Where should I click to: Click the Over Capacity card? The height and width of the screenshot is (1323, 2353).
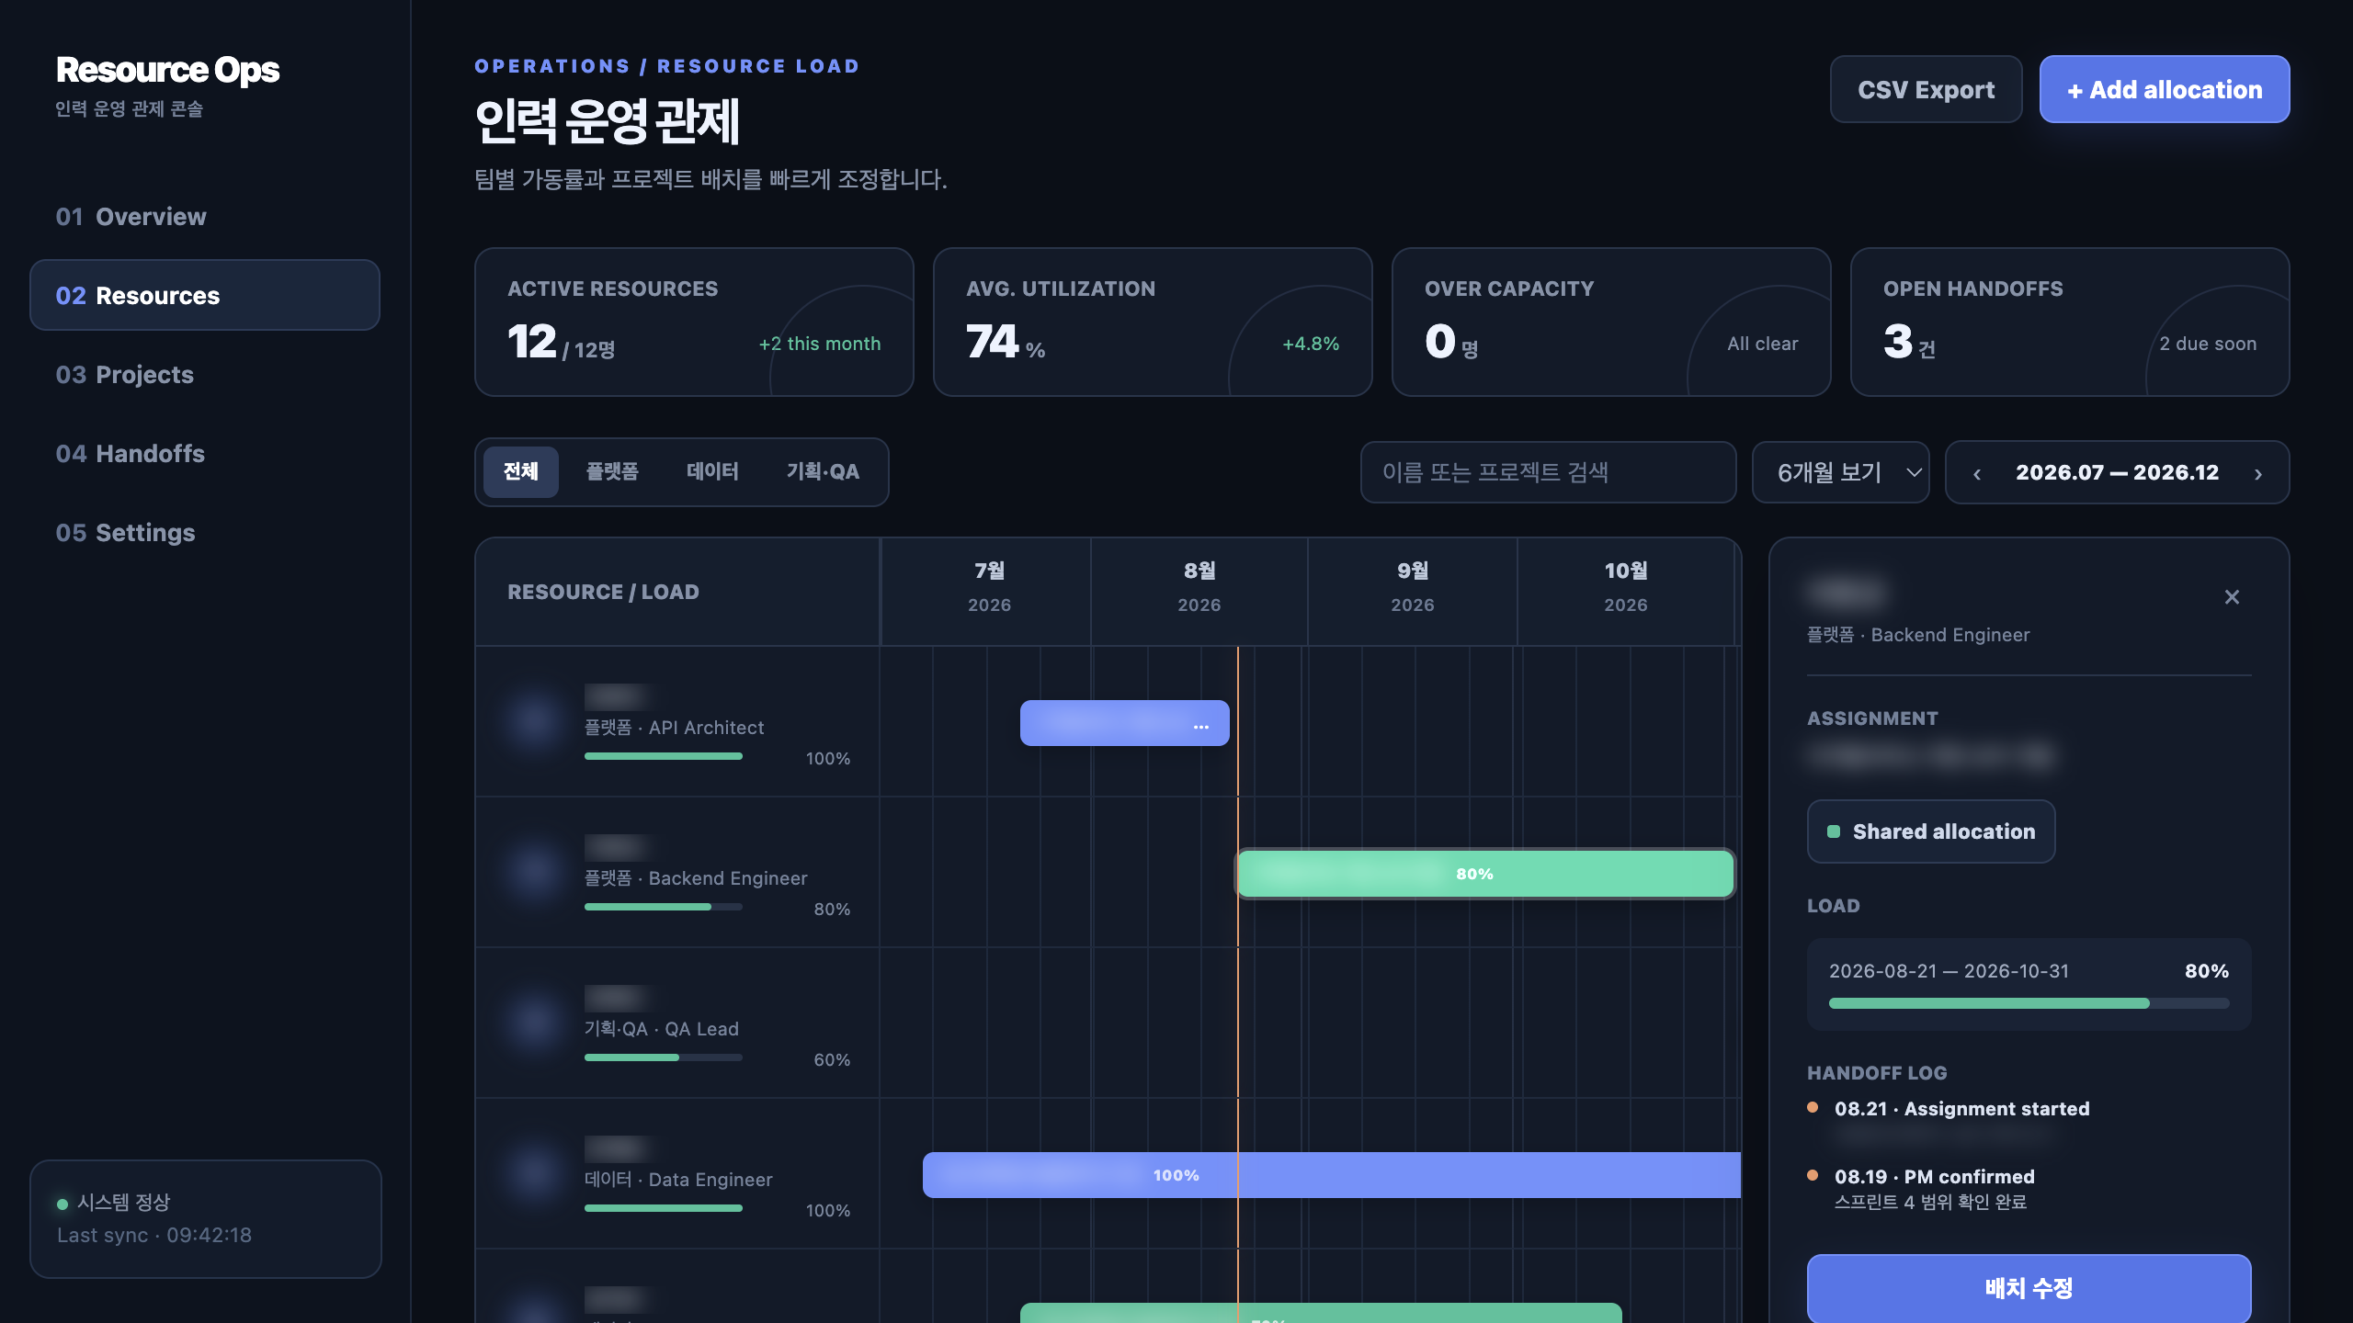pyautogui.click(x=1611, y=322)
